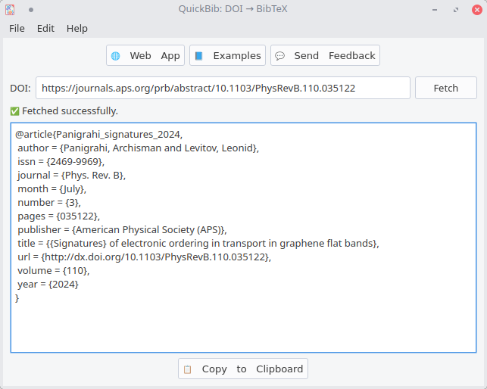
Task: Click the blue book Examples icon
Action: click(198, 56)
